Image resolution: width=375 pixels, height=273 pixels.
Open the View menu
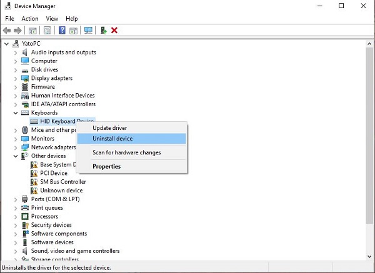click(x=52, y=19)
